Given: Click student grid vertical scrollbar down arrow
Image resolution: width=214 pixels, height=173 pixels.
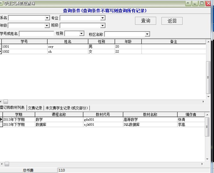Looking at the screenshot, I should 208,97.
